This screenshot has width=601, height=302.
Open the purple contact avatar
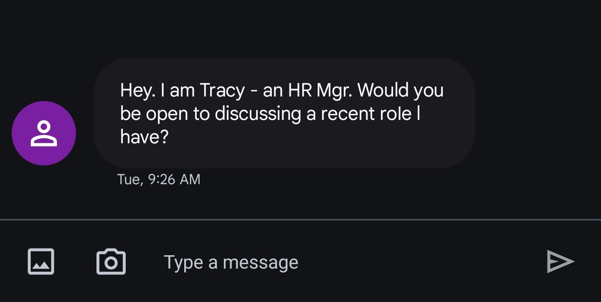[44, 133]
